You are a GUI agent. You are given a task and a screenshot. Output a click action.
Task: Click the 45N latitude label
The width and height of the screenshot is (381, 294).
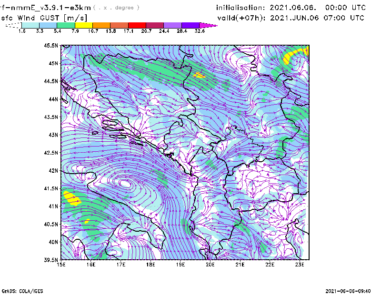pos(53,63)
